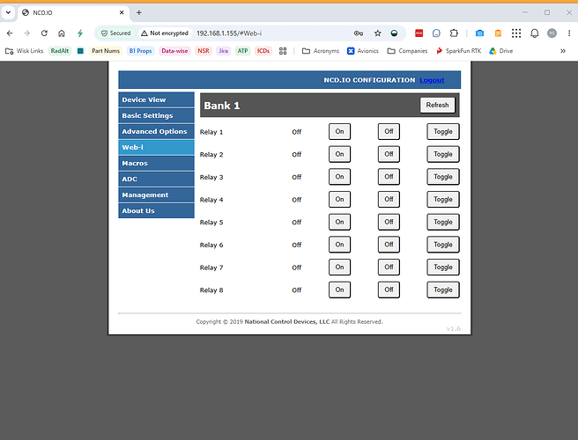Turn Relay 1 on
Image resolution: width=578 pixels, height=440 pixels.
[x=339, y=131]
